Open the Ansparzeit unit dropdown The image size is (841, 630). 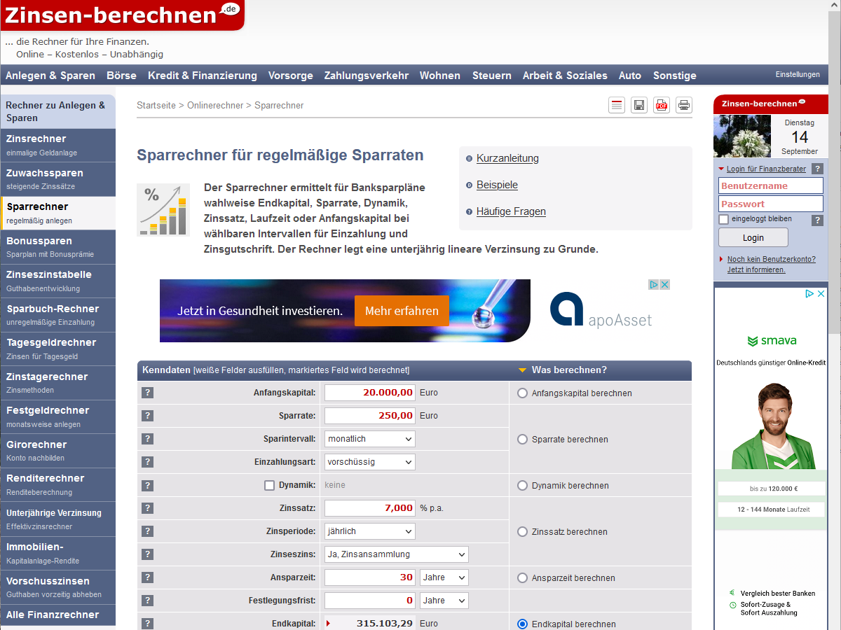[444, 577]
